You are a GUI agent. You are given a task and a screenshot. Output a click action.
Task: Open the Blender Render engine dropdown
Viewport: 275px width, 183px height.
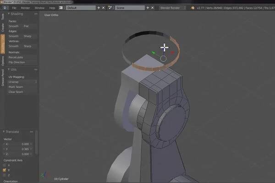coord(175,8)
